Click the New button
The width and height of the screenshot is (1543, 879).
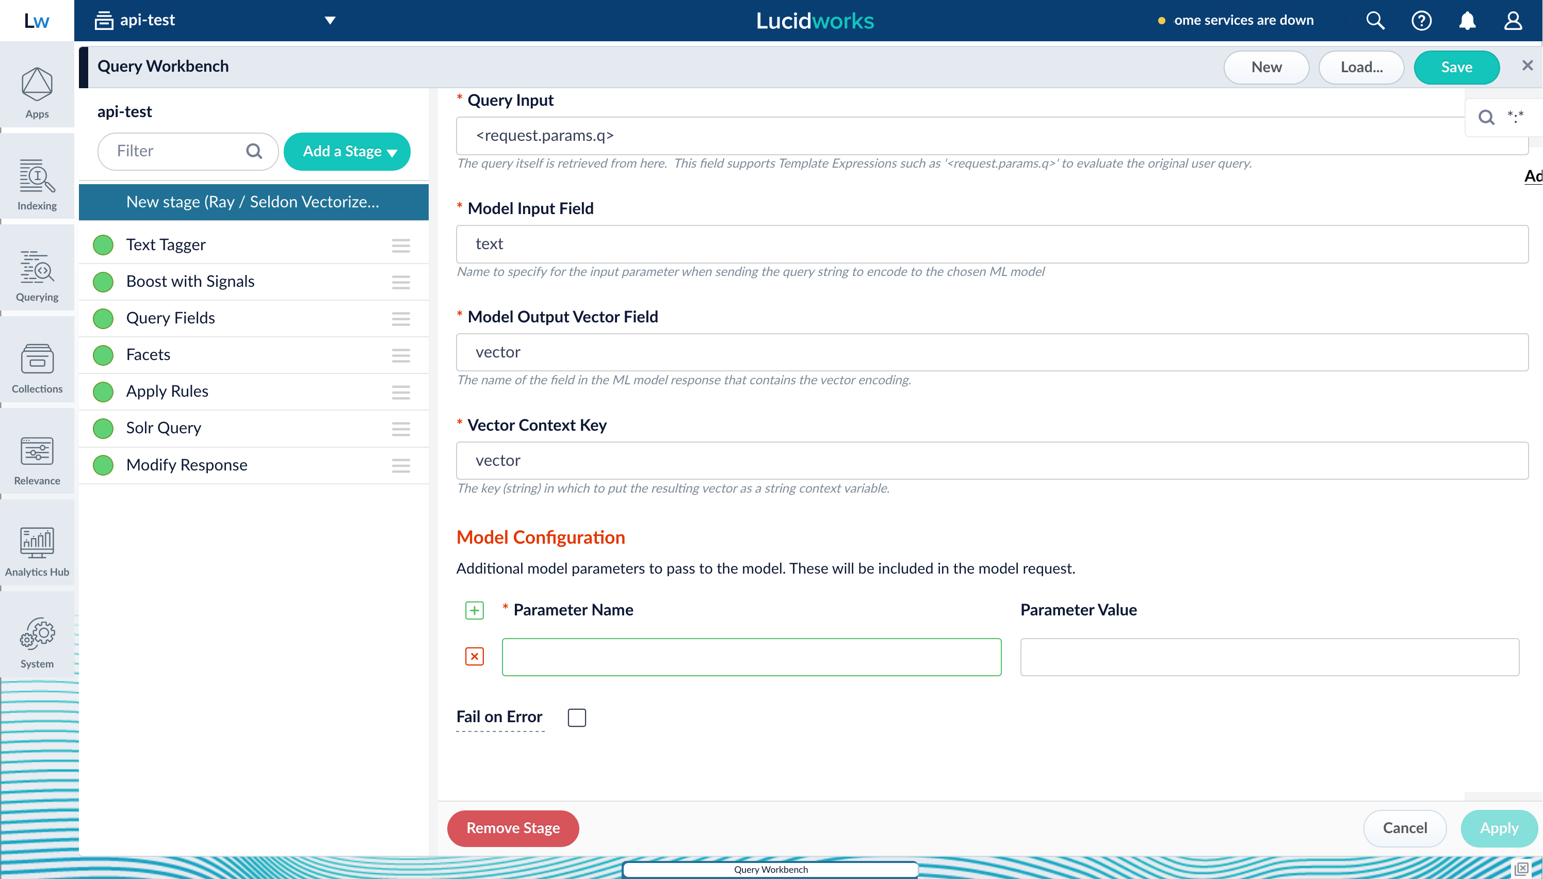[x=1266, y=67]
